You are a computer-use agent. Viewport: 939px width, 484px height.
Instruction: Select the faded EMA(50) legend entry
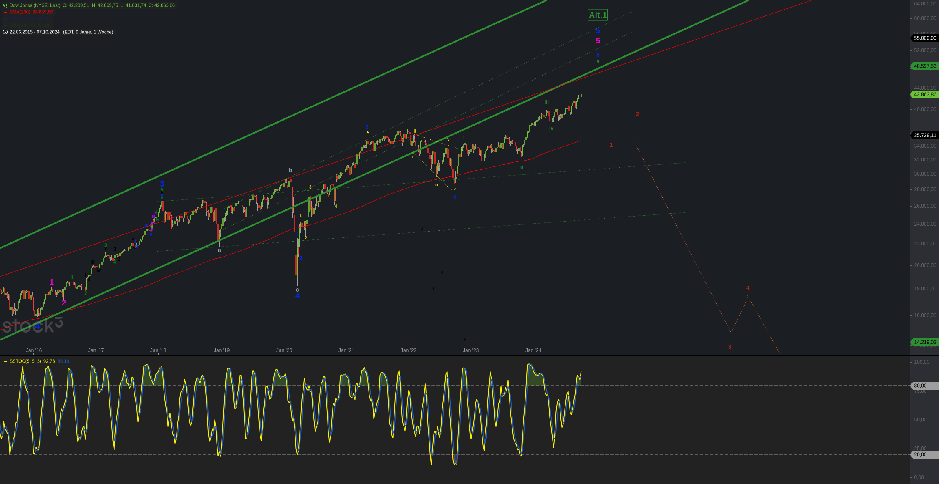pyautogui.click(x=30, y=19)
